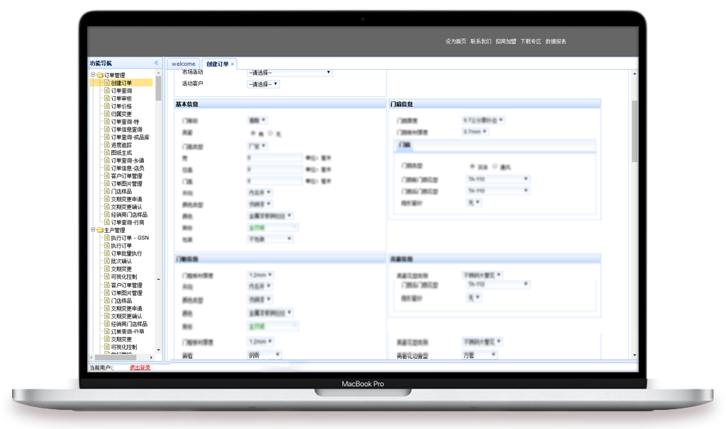The width and height of the screenshot is (726, 429).
Task: Click the 生产管理 folder icon
Action: [x=99, y=230]
